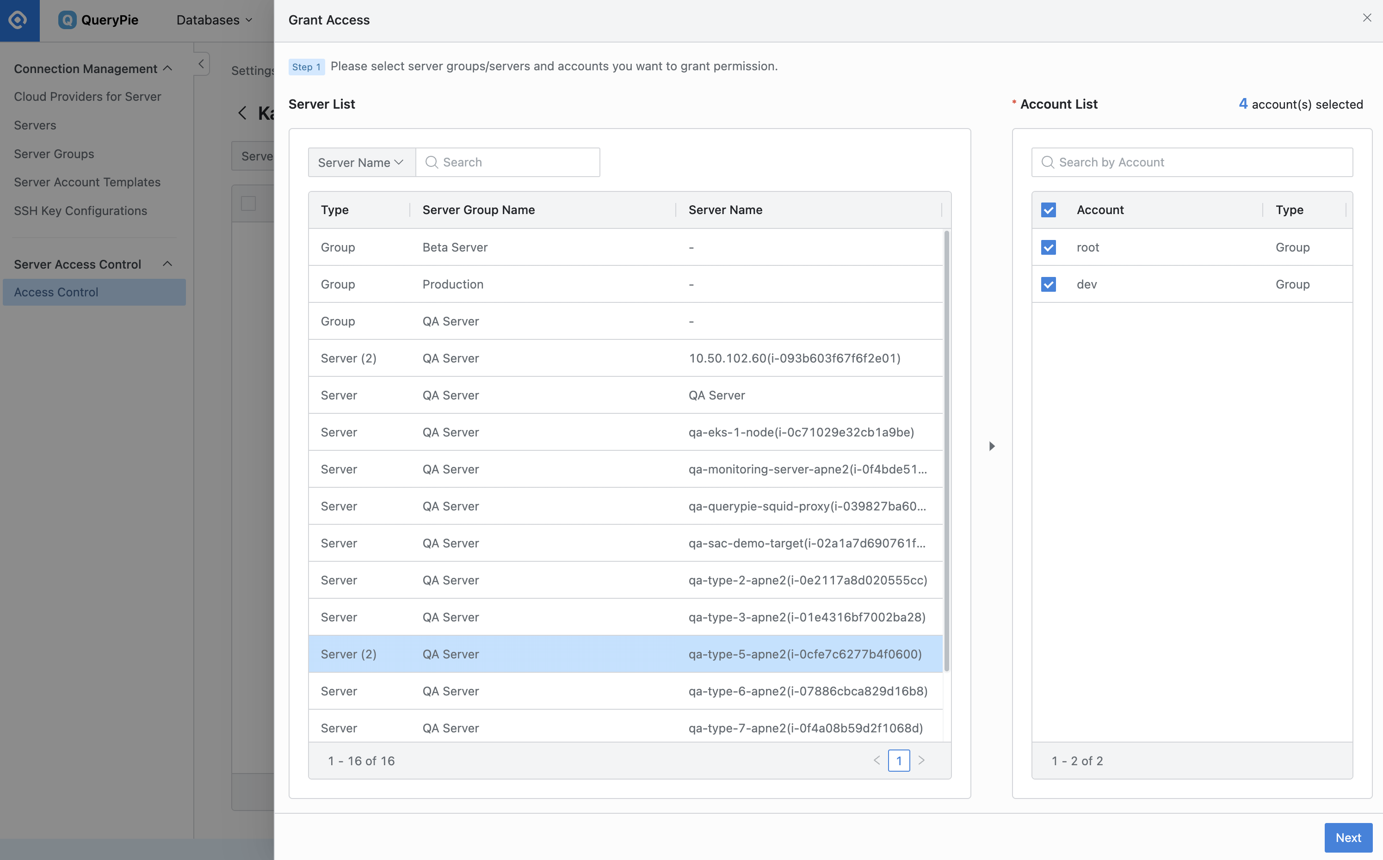Open Server Account Templates
Image resolution: width=1383 pixels, height=860 pixels.
click(x=87, y=182)
